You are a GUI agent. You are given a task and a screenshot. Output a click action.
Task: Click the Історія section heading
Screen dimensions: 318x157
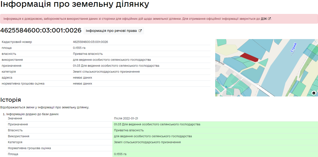coord(11,100)
